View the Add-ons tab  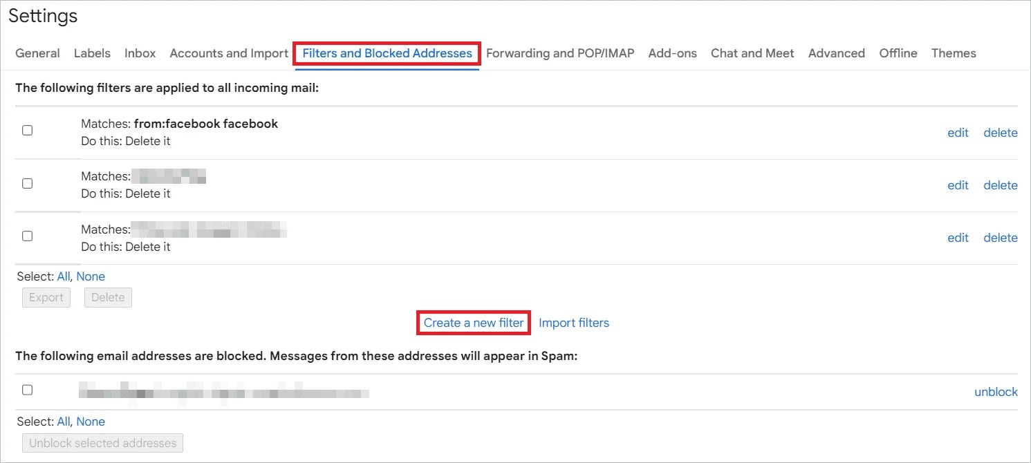point(672,53)
